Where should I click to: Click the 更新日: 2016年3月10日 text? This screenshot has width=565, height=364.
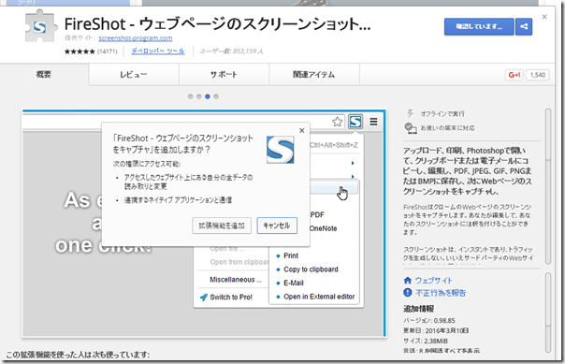pyautogui.click(x=436, y=330)
